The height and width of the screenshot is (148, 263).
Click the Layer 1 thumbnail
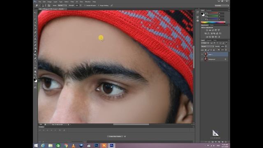click(205, 54)
